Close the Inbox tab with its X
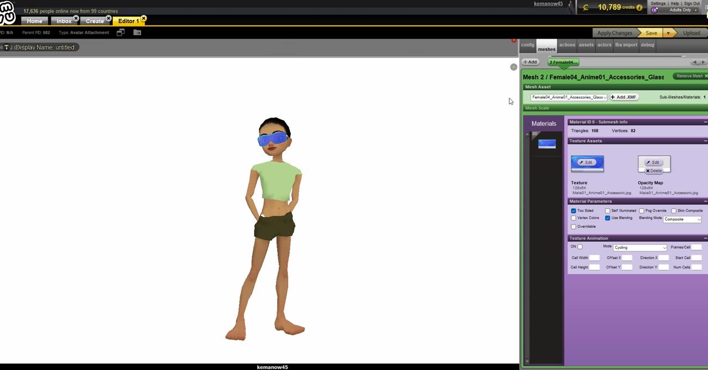 point(76,18)
